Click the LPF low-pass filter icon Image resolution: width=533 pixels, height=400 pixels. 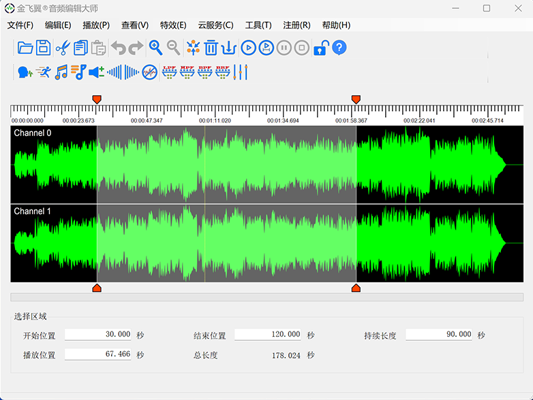(x=170, y=71)
